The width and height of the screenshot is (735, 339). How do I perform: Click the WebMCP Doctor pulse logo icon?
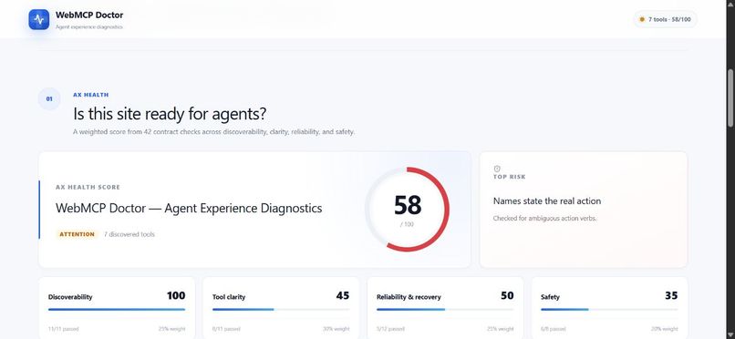tap(39, 20)
